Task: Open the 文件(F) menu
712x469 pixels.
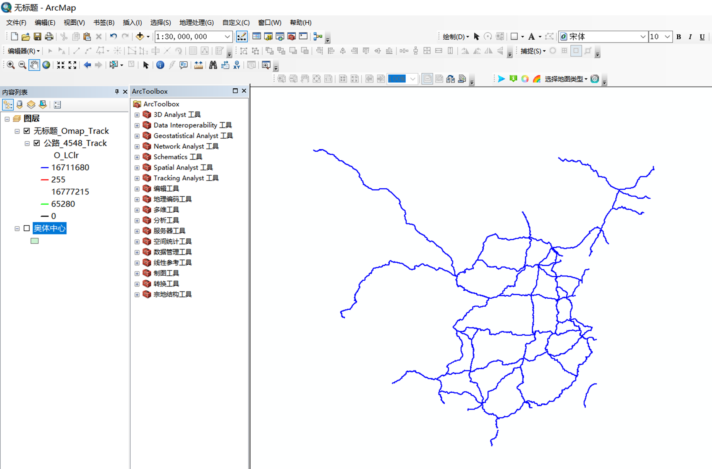Action: pyautogui.click(x=16, y=23)
